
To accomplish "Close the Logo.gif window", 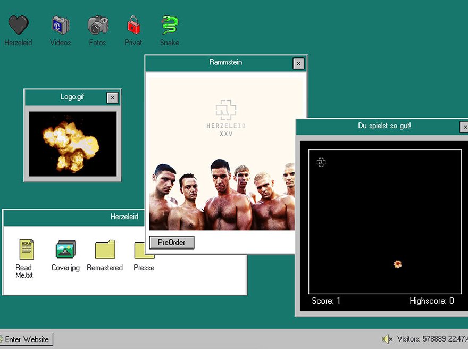I will tap(113, 98).
